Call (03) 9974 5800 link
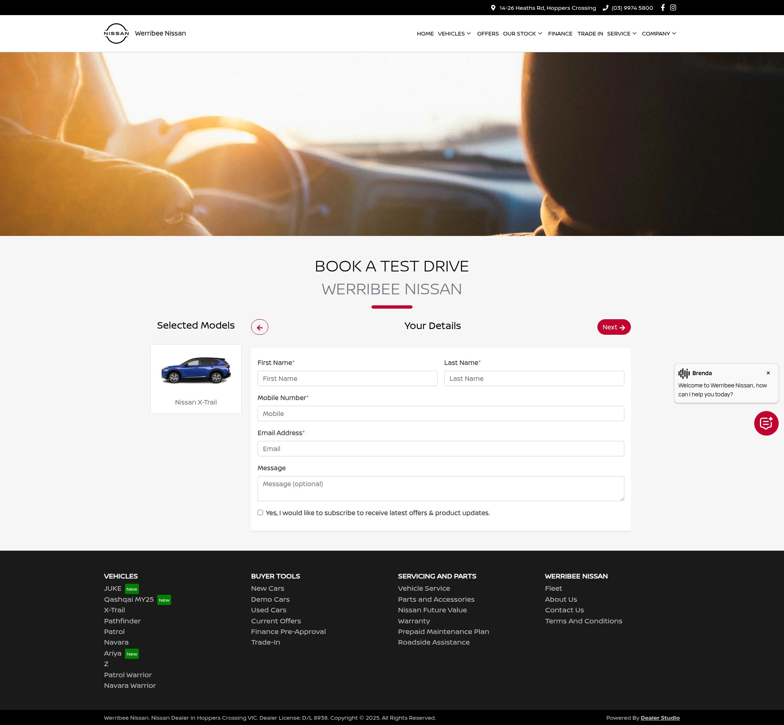This screenshot has height=725, width=784. pyautogui.click(x=632, y=8)
